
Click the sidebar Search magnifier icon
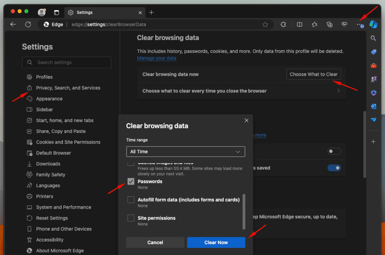point(373,38)
